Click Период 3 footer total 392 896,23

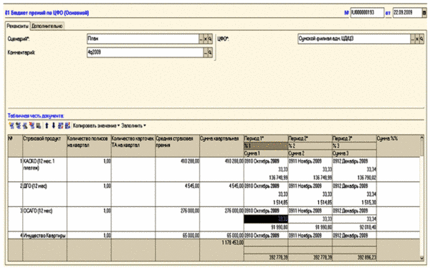coord(354,257)
